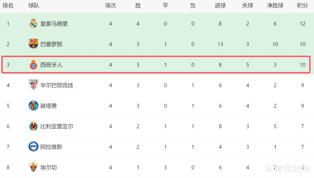
Task: Click the 西班牙人 team name
Action: (x=51, y=65)
